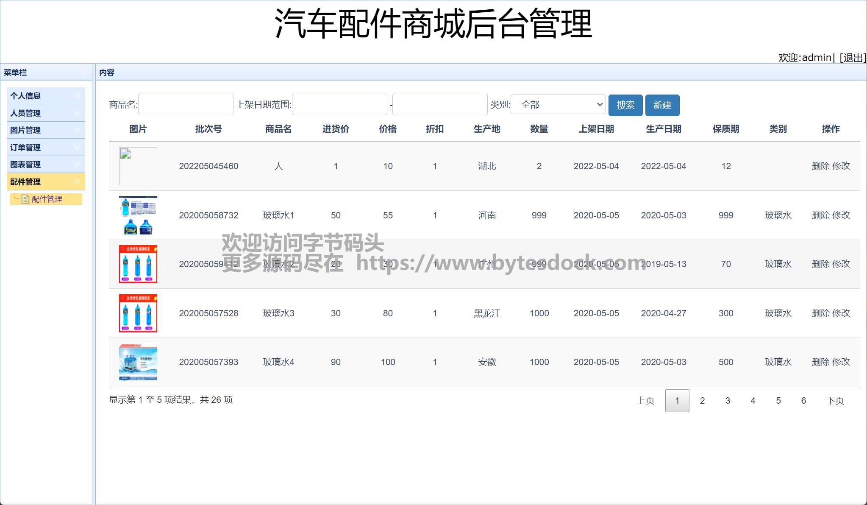This screenshot has height=505, width=867.
Task: Open 玻璃水4 product image thumbnail
Action: [138, 362]
